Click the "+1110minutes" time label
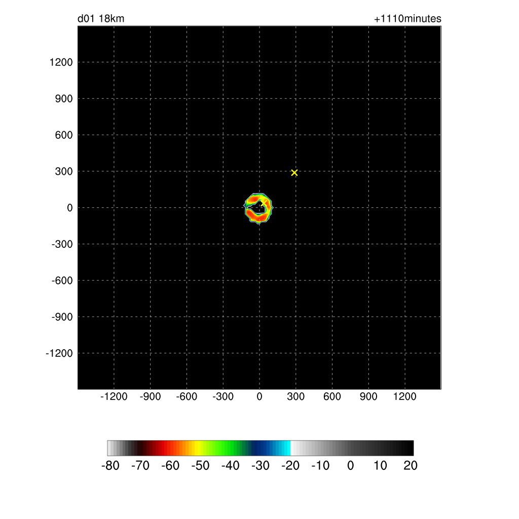 point(407,19)
